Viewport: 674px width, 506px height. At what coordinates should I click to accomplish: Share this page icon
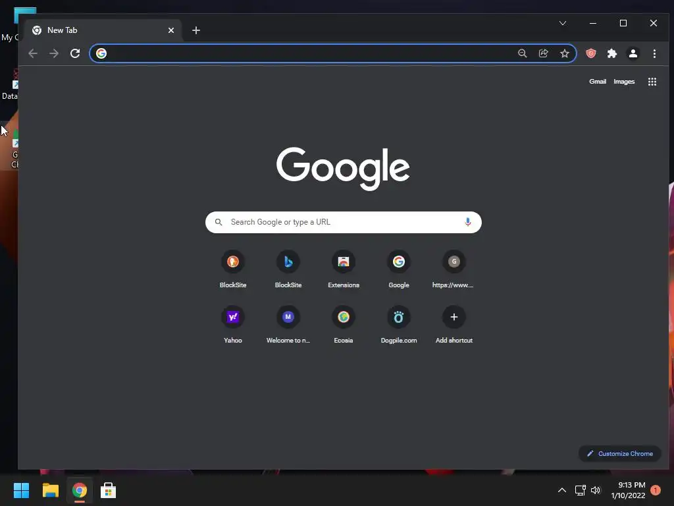point(543,53)
